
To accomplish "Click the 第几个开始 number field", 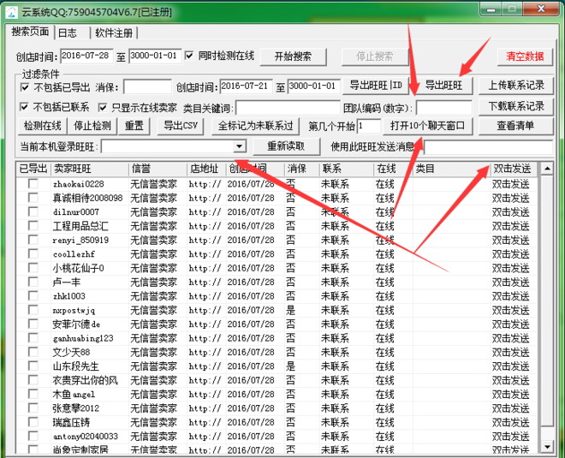I will click(x=369, y=126).
